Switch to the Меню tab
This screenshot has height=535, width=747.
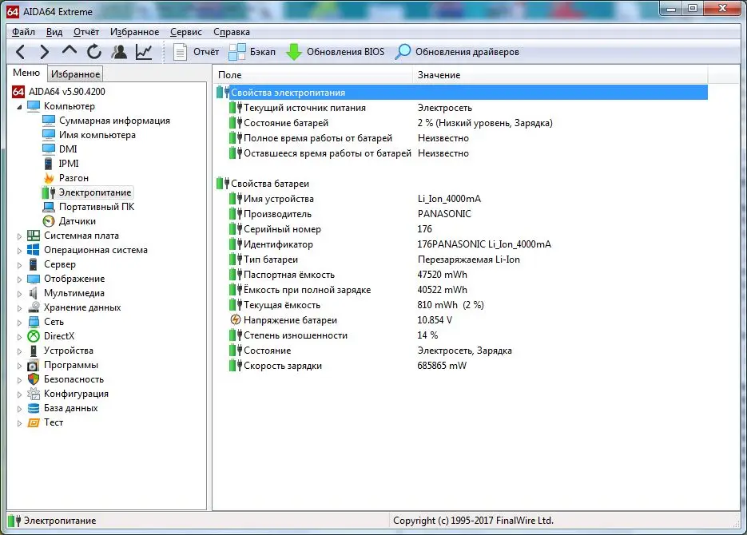tap(26, 73)
